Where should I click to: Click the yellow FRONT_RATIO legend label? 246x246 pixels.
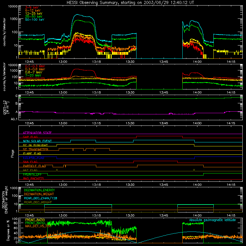point(35,220)
